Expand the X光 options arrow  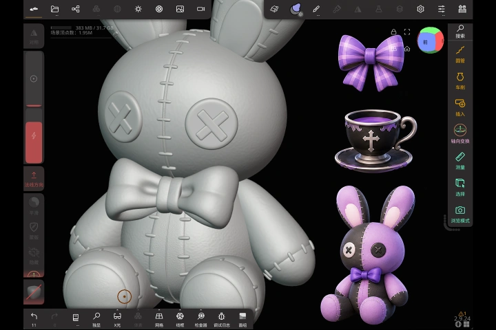click(117, 310)
